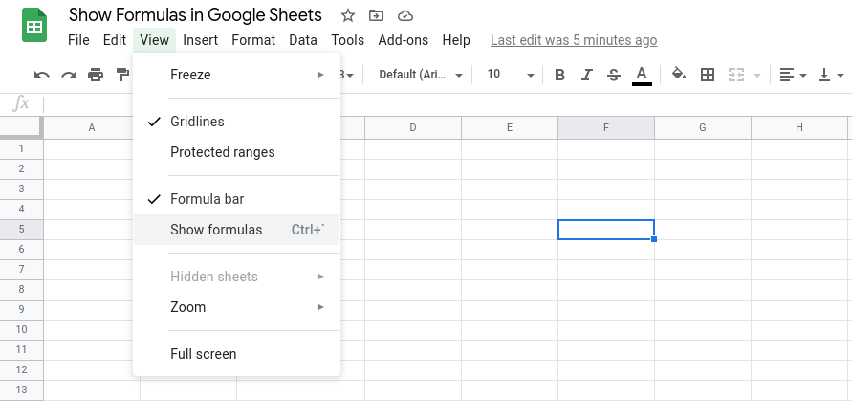Select the Paint format tool
This screenshot has height=401, width=852.
coord(123,75)
